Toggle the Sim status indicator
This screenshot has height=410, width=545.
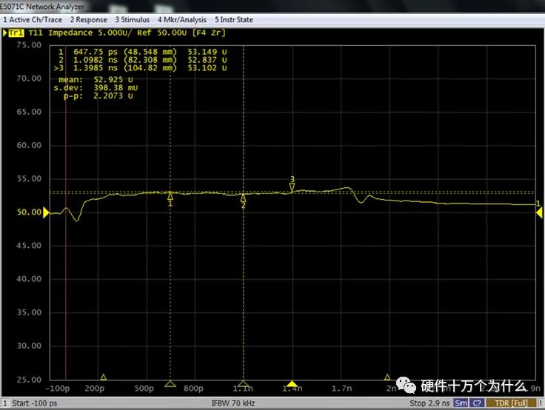[x=461, y=403]
